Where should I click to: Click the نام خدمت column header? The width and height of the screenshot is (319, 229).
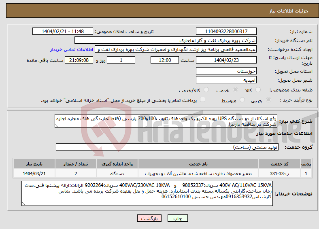[x=198, y=164]
